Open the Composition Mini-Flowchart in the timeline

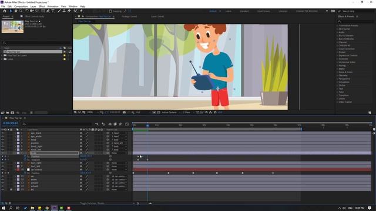point(97,124)
